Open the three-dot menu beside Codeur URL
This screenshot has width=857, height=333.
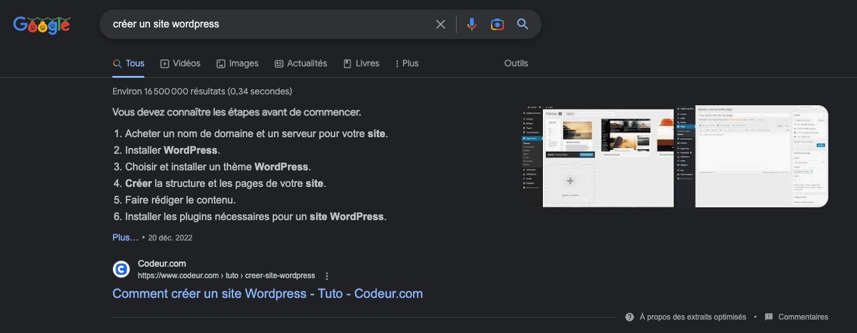point(327,276)
